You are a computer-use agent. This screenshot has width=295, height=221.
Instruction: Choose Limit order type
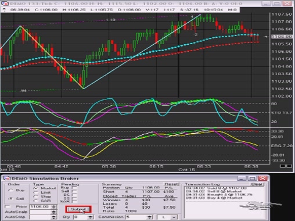pyautogui.click(x=35, y=193)
